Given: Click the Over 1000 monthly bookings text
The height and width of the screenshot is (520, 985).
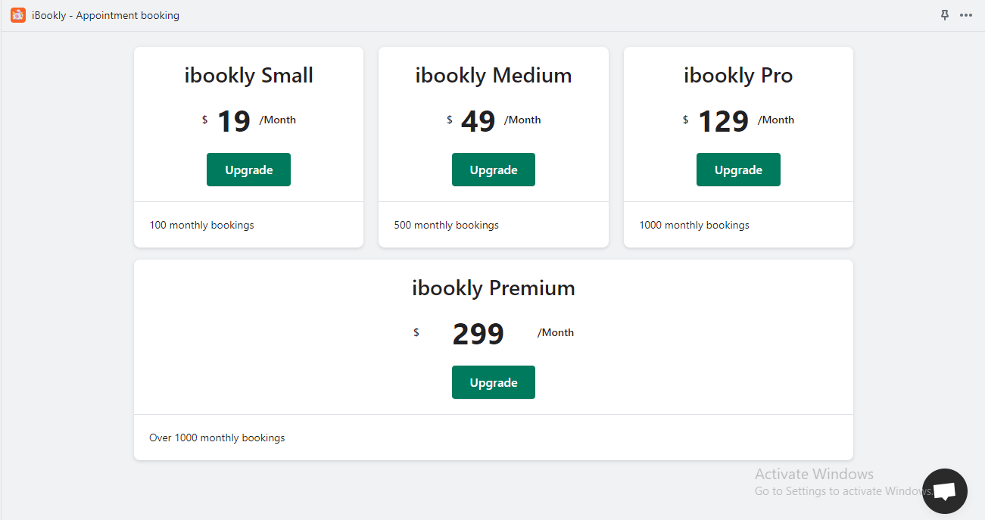Looking at the screenshot, I should point(217,437).
